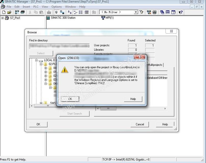
Task: Switch to List view icon
Action: (x=81, y=12)
